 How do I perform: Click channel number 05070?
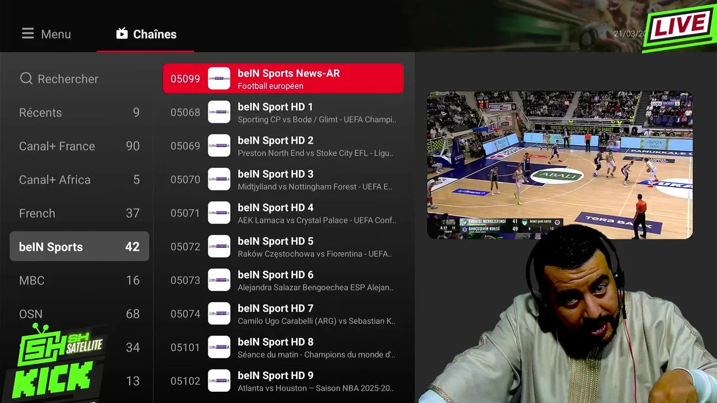coord(185,180)
